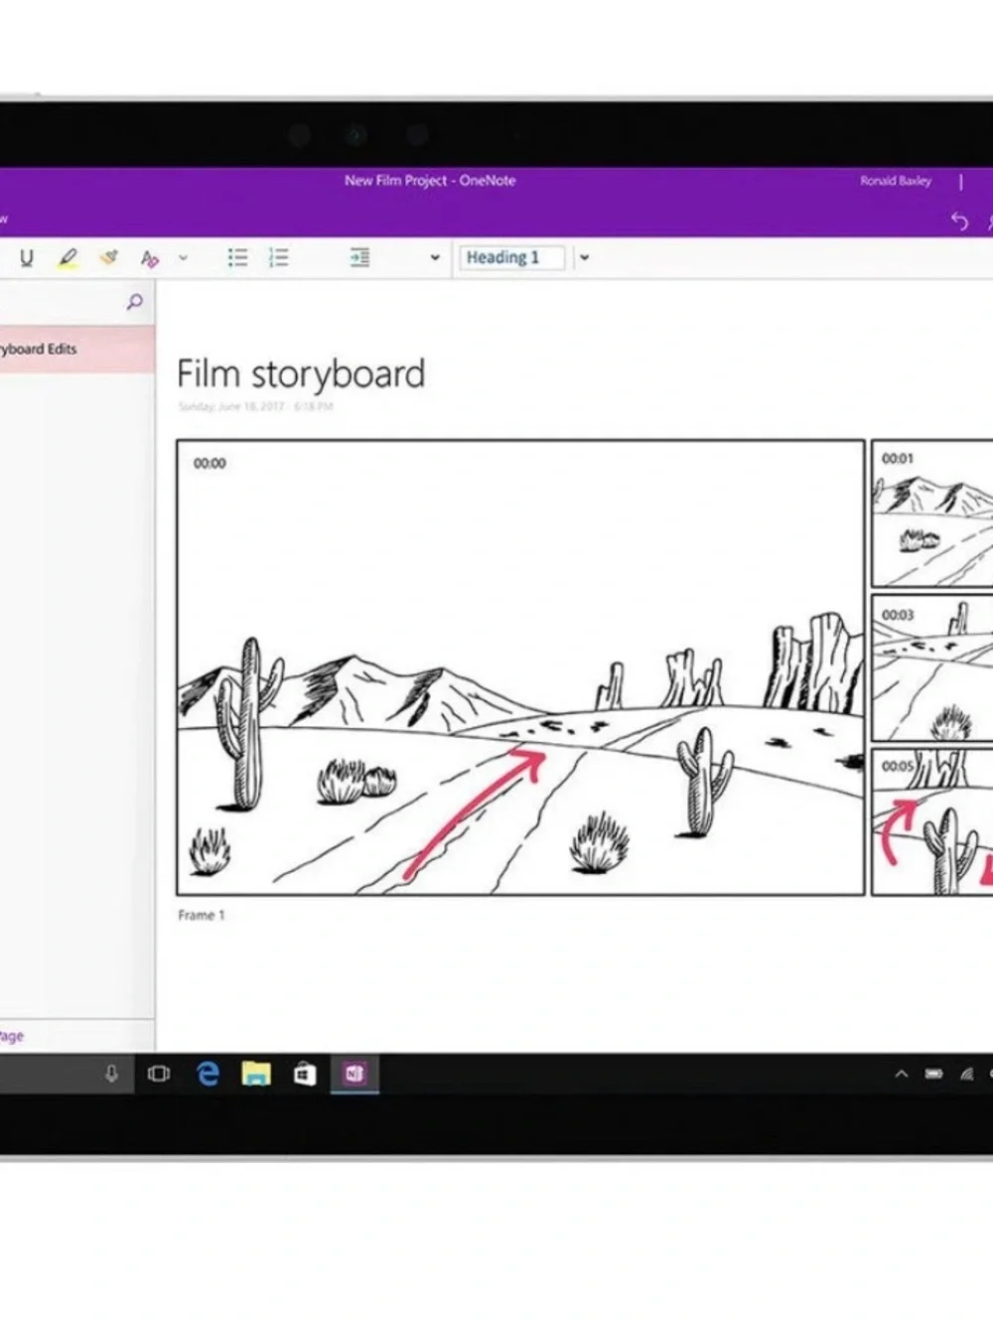
Task: Open search in the page list
Action: point(135,302)
